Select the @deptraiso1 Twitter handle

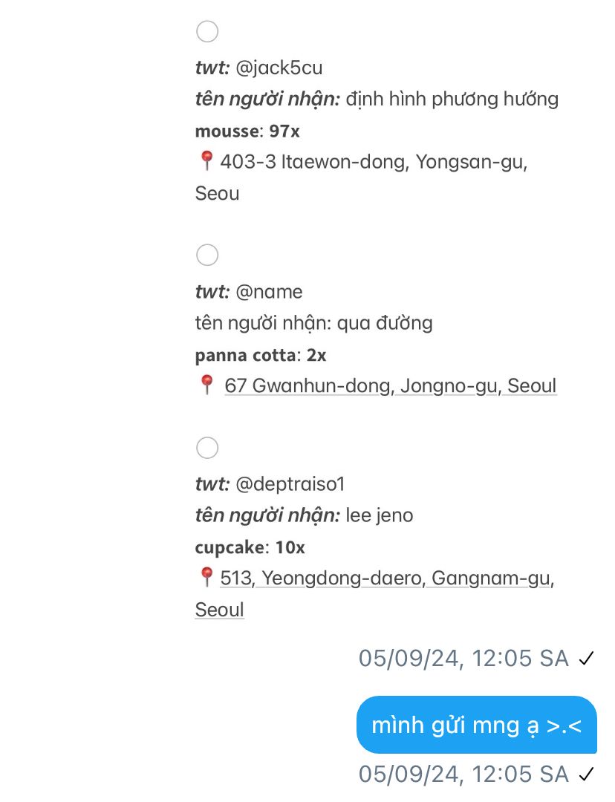click(290, 484)
